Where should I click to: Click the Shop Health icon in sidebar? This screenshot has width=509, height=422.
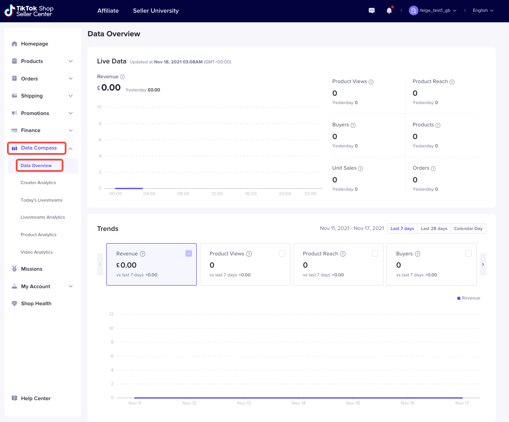[14, 303]
